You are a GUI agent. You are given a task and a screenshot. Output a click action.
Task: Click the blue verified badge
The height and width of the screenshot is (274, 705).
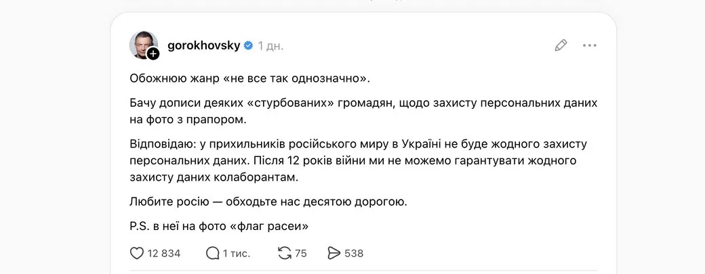(248, 46)
